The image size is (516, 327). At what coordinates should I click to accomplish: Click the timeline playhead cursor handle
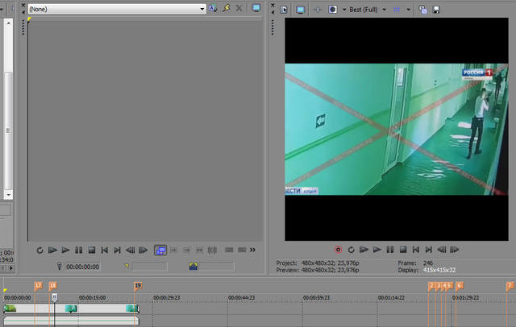tap(55, 298)
